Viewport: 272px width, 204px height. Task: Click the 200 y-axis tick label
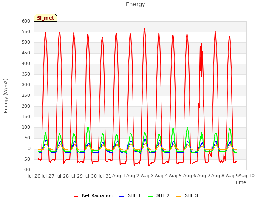(x=26, y=106)
